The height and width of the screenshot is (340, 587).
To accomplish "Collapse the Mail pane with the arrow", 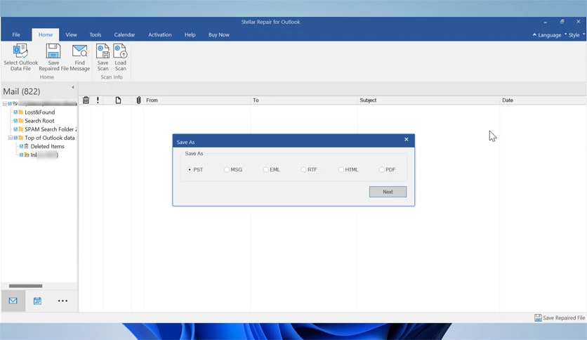I will click(72, 87).
